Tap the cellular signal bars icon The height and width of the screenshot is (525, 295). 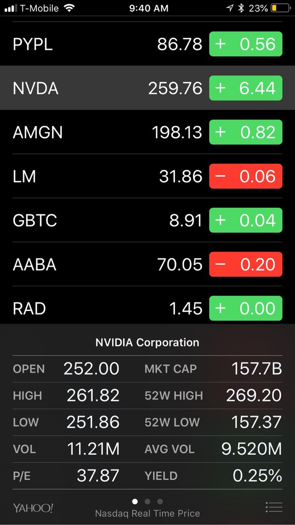[10, 8]
